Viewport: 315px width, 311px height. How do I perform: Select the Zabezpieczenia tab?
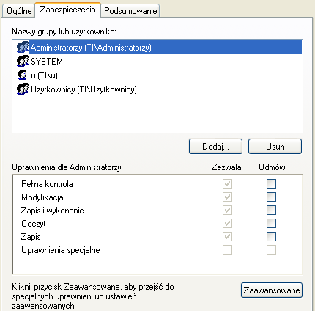[x=67, y=10]
